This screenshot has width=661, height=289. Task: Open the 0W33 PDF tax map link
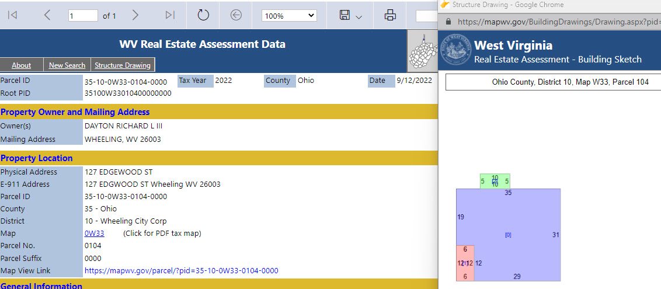point(94,234)
